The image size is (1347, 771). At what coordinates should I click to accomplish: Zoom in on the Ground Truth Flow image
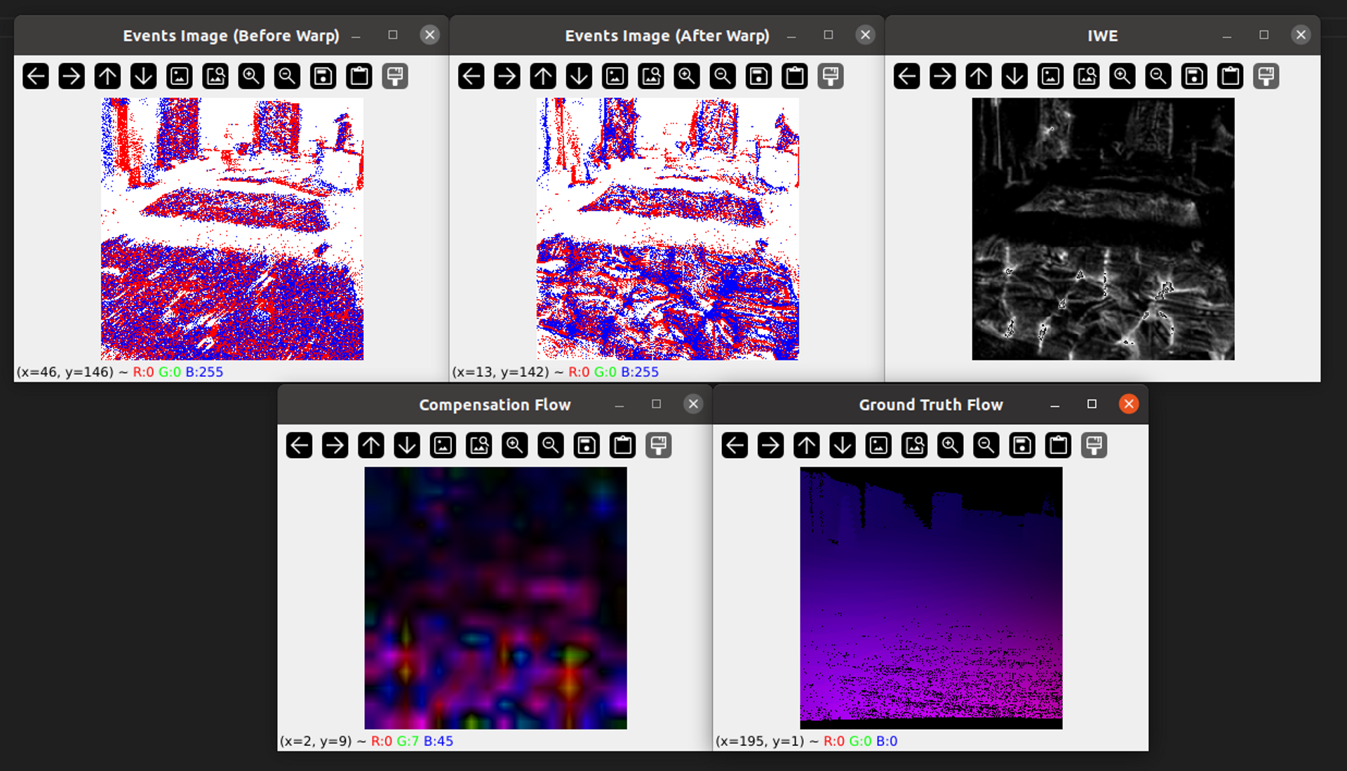tap(951, 445)
